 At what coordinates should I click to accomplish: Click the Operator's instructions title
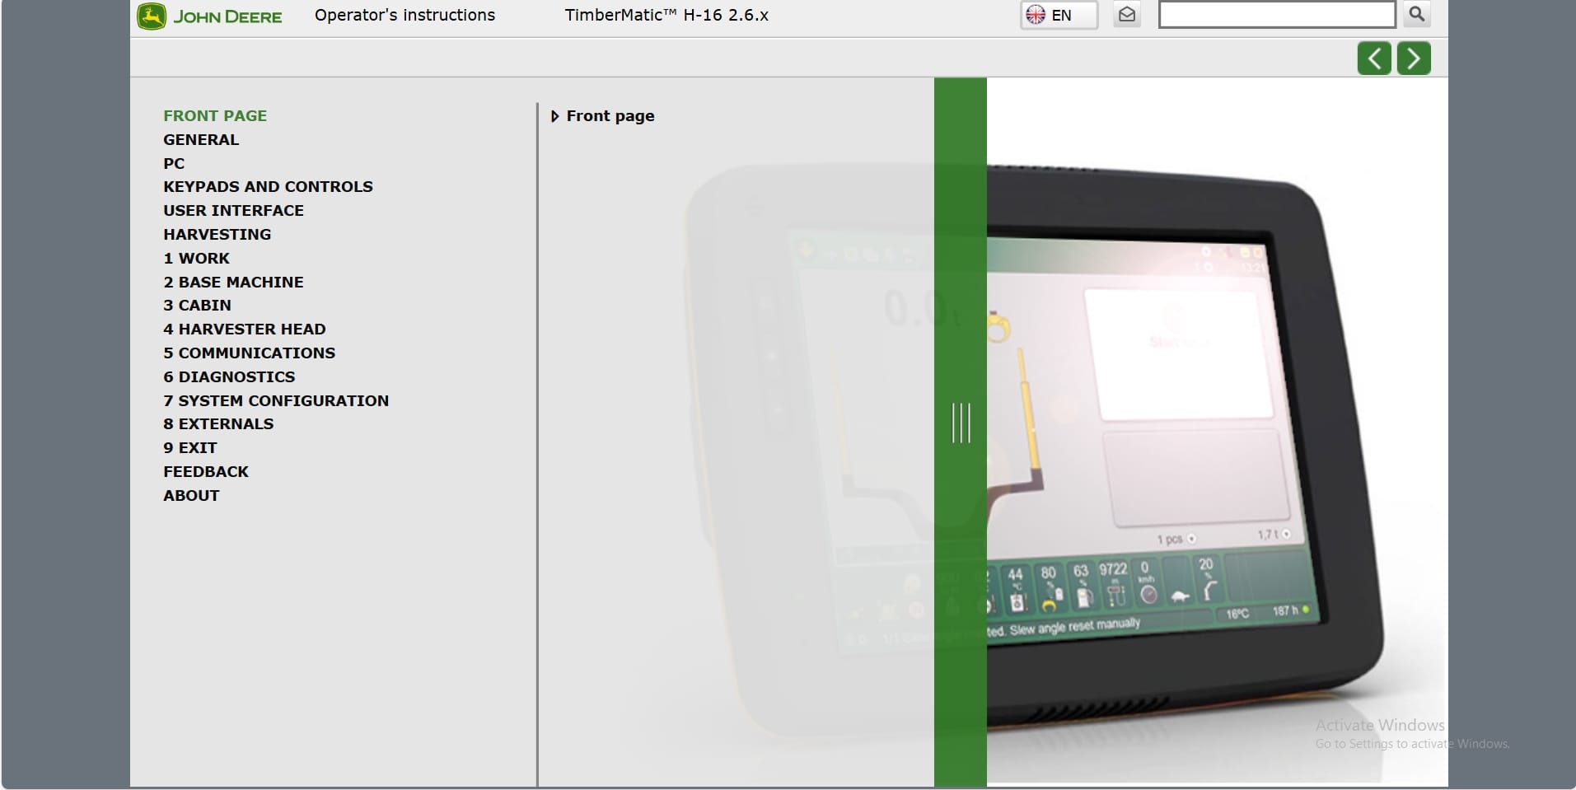tap(405, 15)
